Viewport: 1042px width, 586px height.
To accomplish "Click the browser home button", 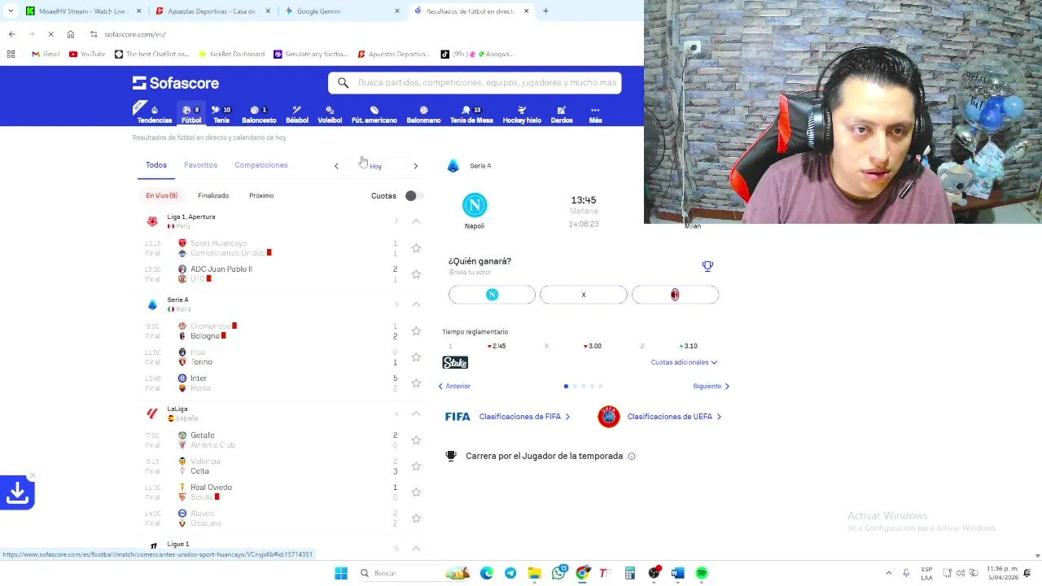I will pos(71,34).
